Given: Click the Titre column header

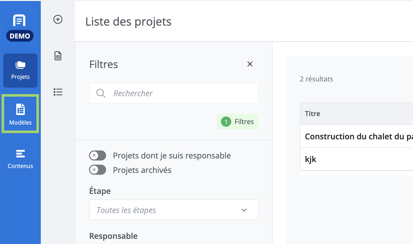Looking at the screenshot, I should [356, 114].
